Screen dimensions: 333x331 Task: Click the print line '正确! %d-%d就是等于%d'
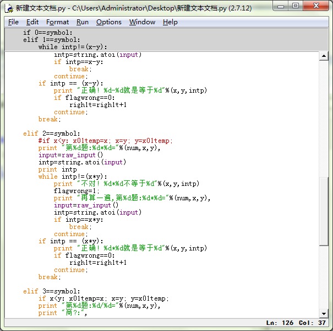tap(130, 90)
